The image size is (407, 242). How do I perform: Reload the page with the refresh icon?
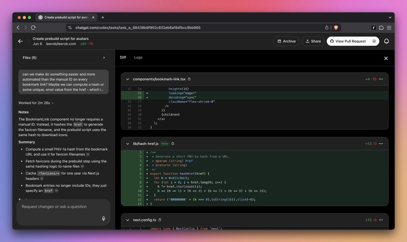click(x=33, y=28)
